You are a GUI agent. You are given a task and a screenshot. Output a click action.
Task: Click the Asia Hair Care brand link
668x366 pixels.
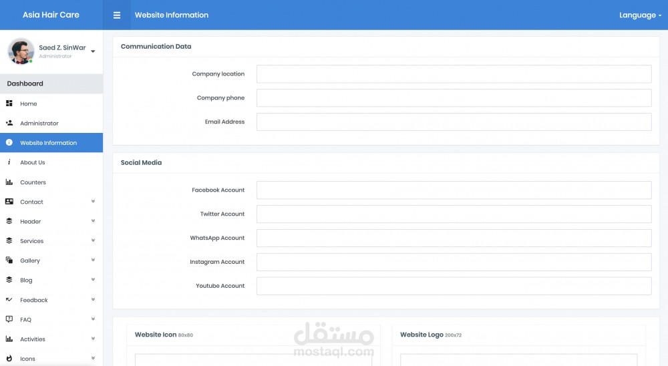pyautogui.click(x=51, y=15)
